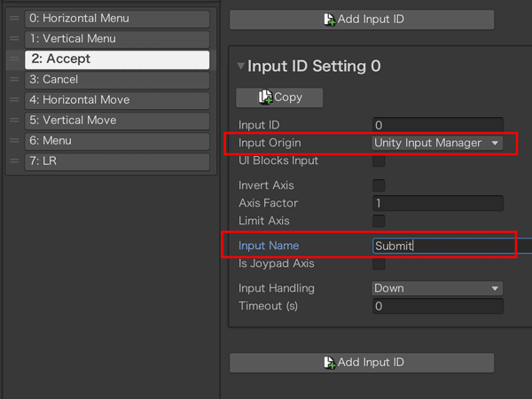Click the Copy icon in Input ID Setting
The width and height of the screenshot is (532, 399).
point(265,98)
